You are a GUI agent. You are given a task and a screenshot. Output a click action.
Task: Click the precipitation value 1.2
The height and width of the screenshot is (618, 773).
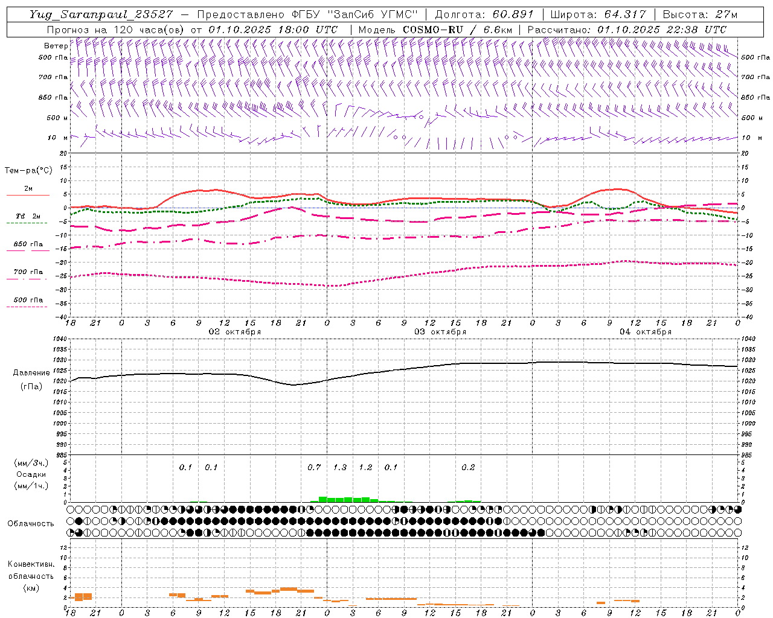coord(365,468)
